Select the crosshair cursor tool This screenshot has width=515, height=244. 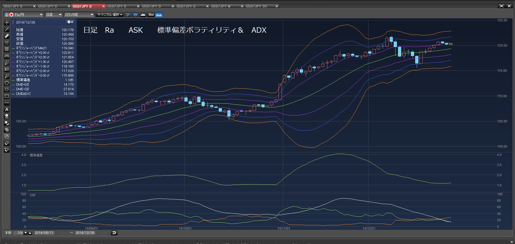[7, 23]
